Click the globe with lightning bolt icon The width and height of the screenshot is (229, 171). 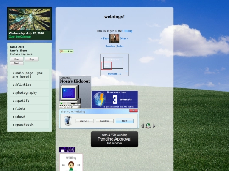point(100,100)
